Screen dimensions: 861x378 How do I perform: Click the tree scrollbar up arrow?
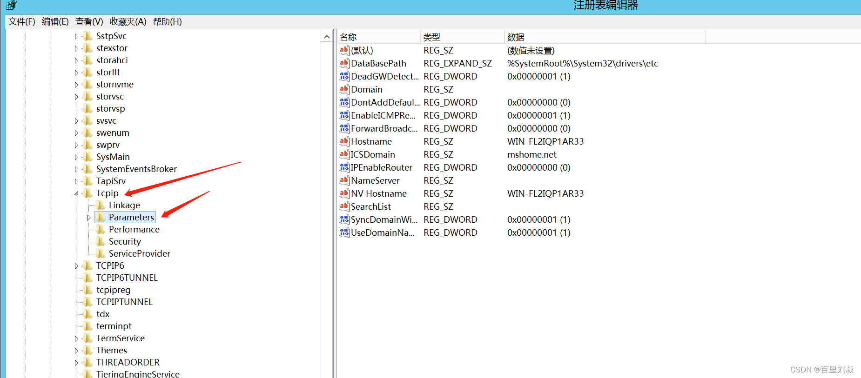327,37
